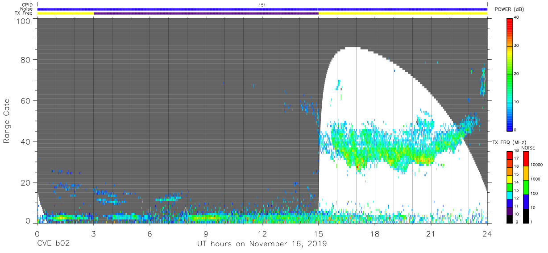Image resolution: width=548 pixels, height=253 pixels.
Task: Click the blue Noise bar at top
Action: point(262,9)
